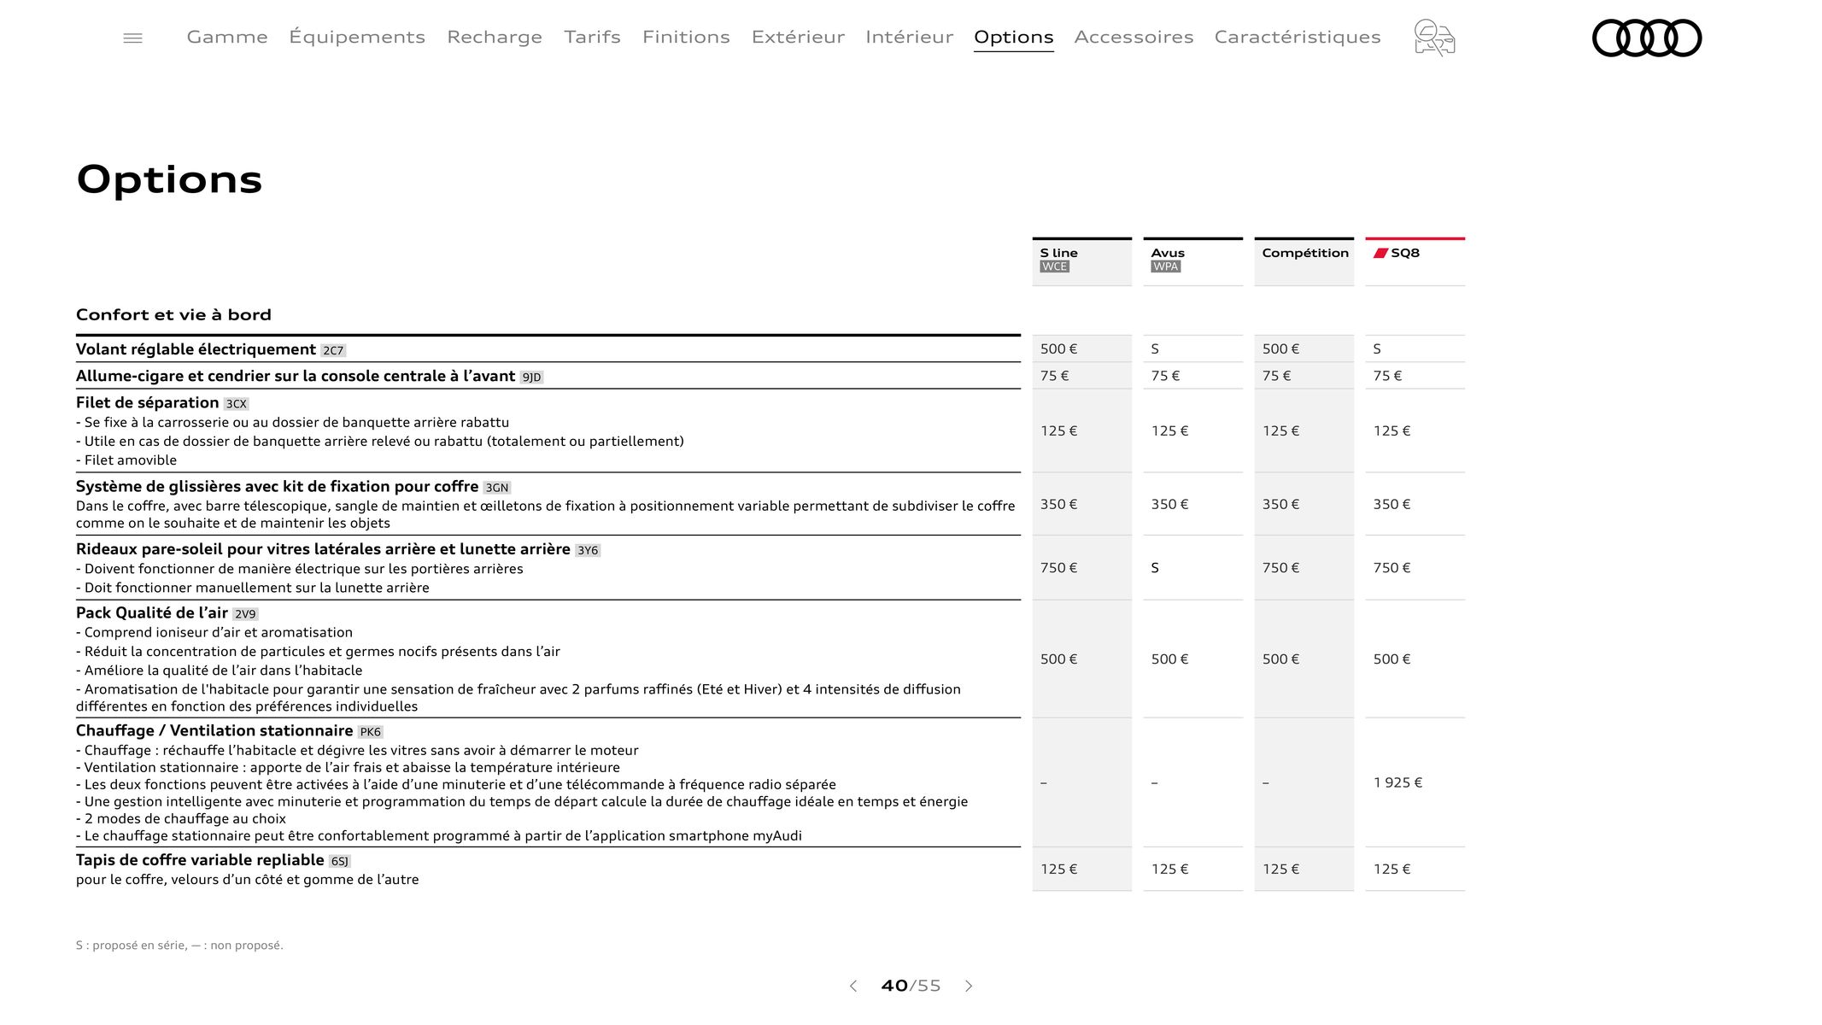
Task: Click the dealer contact advisor icon
Action: tap(1434, 38)
